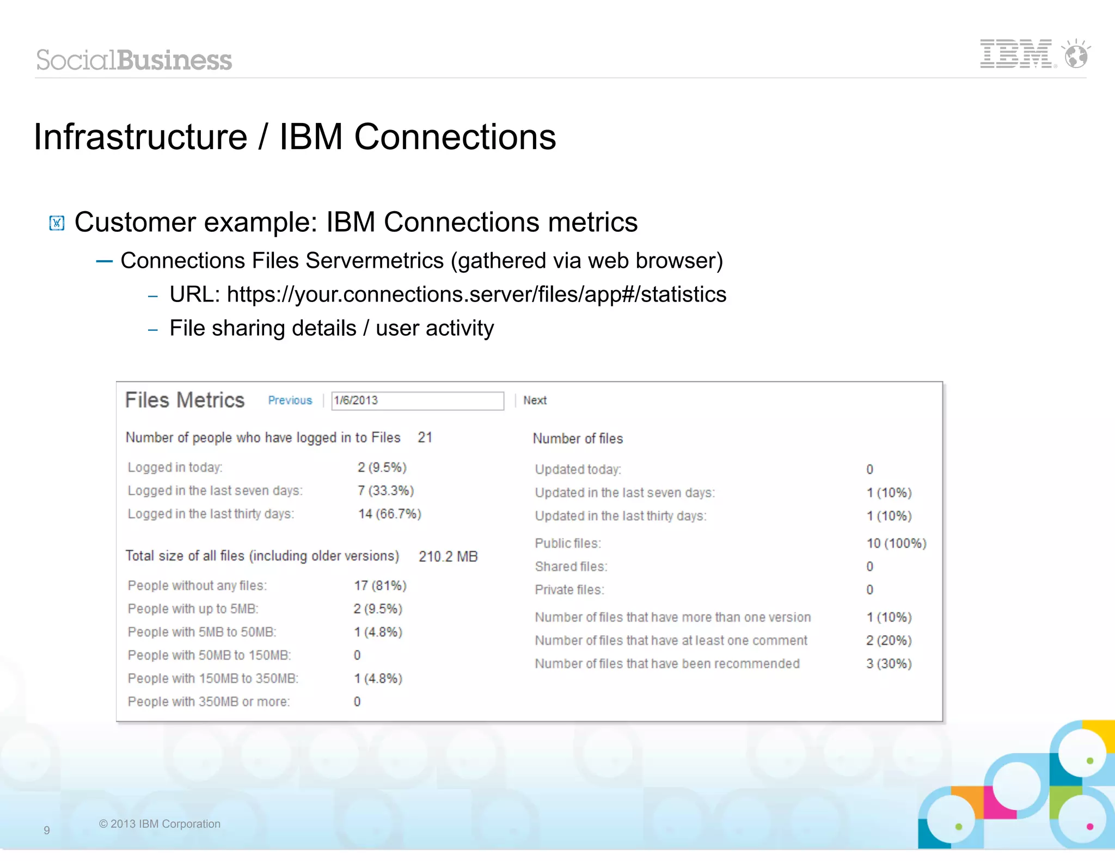Click the 'Number of files' heading

click(x=578, y=439)
